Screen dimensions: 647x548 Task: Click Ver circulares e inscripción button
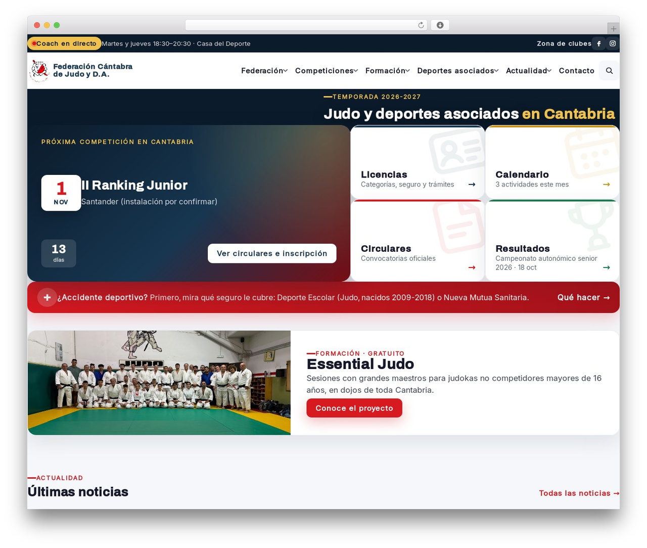click(x=272, y=253)
